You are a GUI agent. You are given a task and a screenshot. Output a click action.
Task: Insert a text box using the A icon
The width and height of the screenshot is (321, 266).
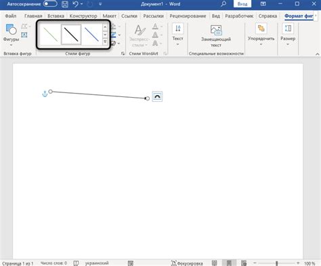point(24,35)
